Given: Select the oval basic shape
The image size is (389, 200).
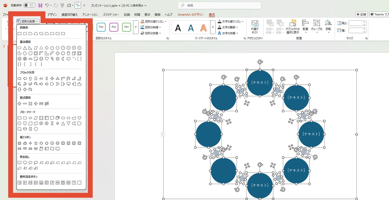Looking at the screenshot, I should (x=19, y=48).
